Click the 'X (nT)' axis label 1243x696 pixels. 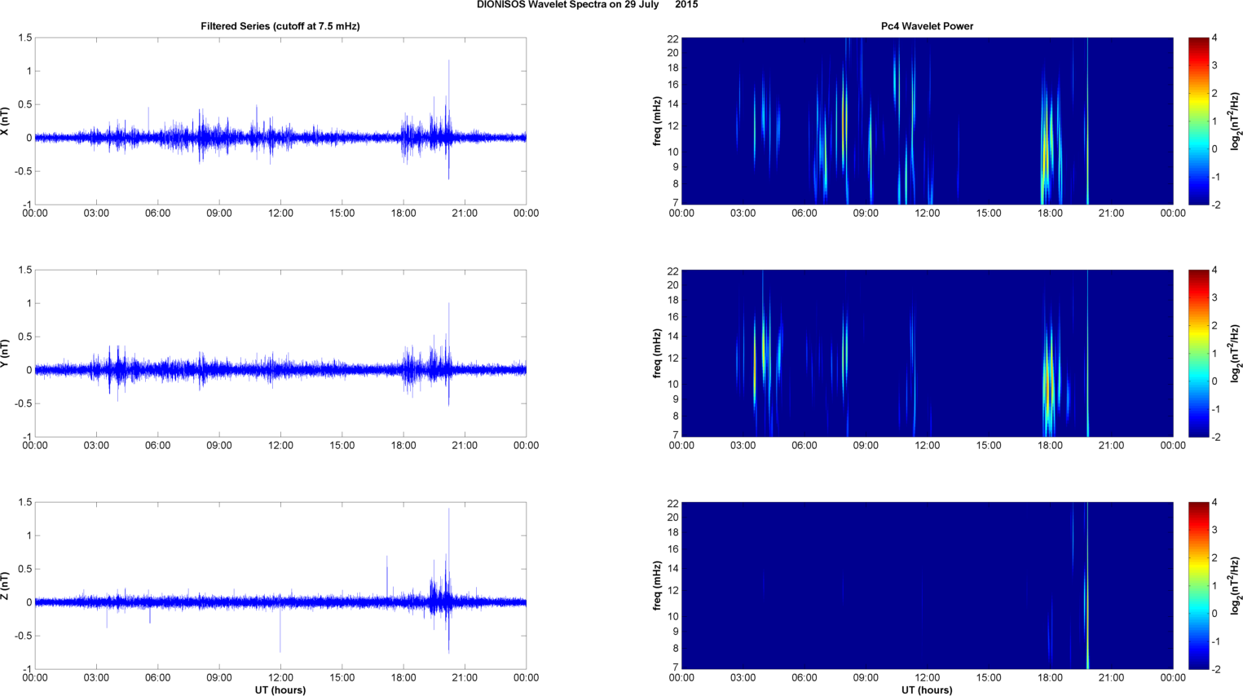[5, 121]
